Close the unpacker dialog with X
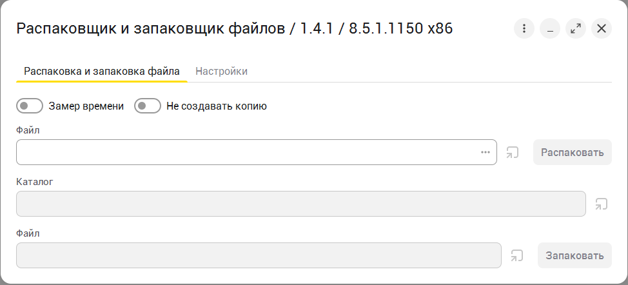This screenshot has height=285, width=628. point(602,28)
